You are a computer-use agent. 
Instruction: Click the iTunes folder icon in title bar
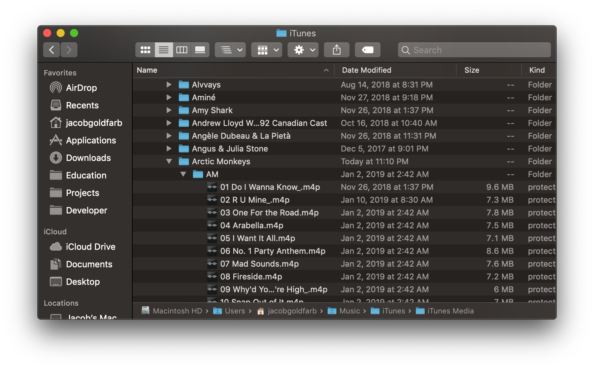tap(281, 33)
